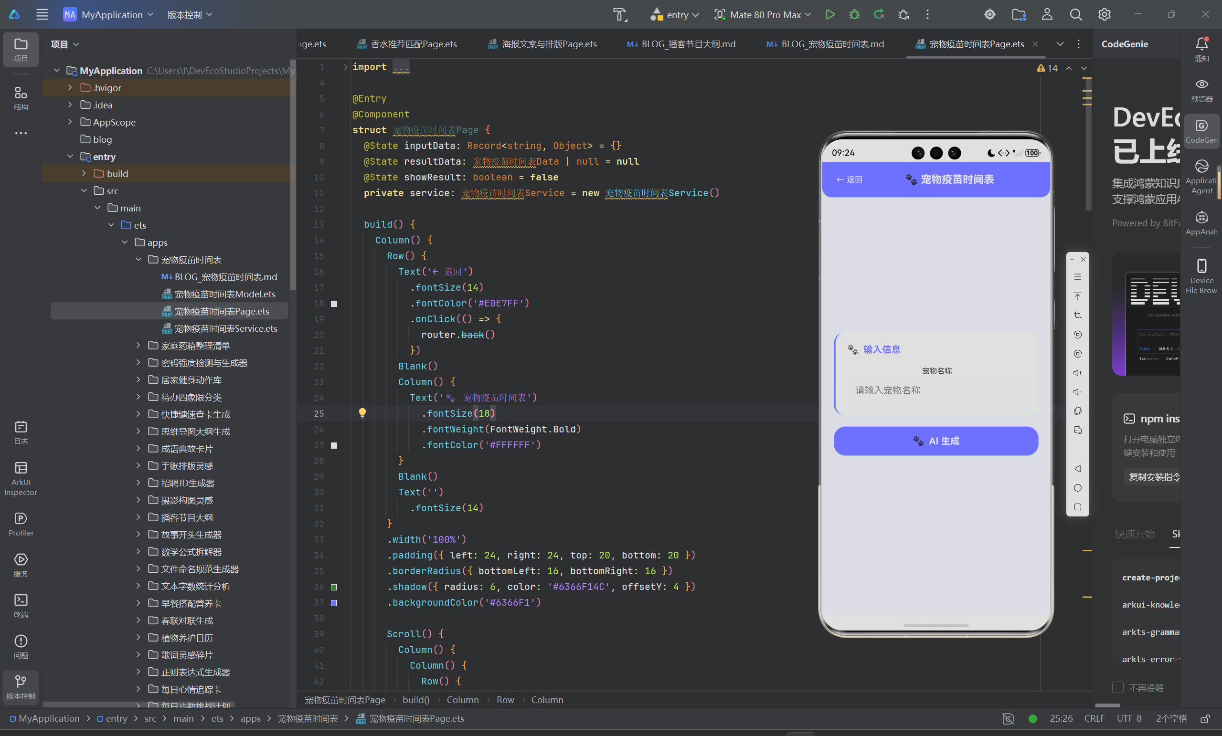The image size is (1222, 736).
Task: Click the emulator back triangle button
Action: point(1078,468)
